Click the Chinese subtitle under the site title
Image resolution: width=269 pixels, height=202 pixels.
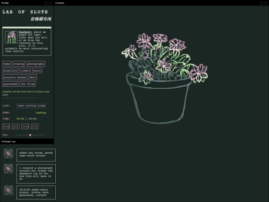tap(41, 19)
